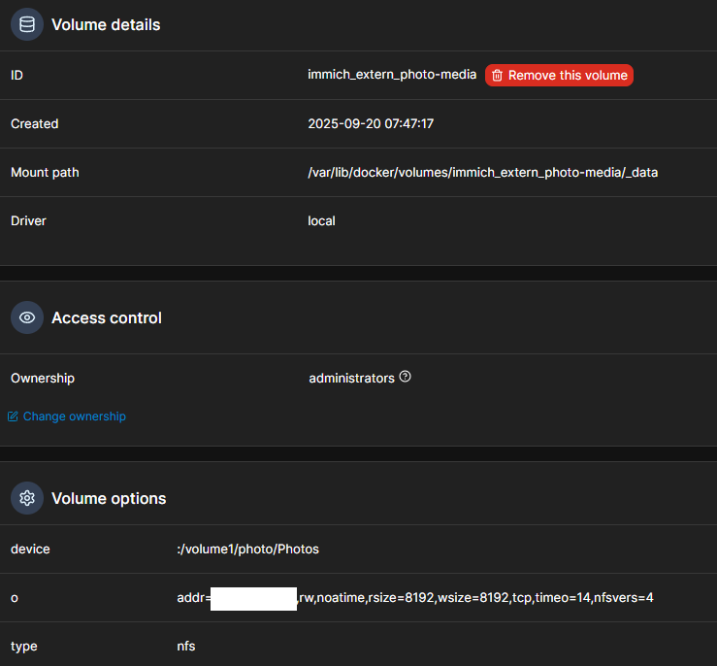Click the device value :/volume1/photo/Photos
The width and height of the screenshot is (717, 666).
(x=248, y=549)
